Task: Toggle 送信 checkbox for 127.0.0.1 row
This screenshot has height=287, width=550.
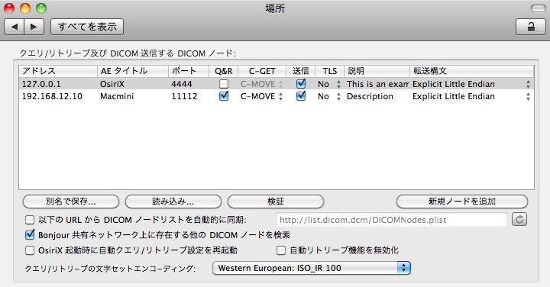Action: coord(301,84)
